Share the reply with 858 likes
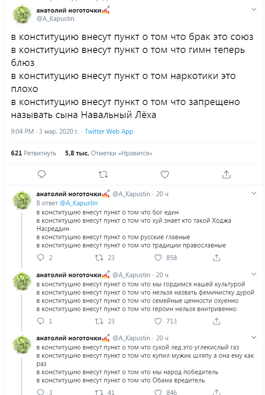Viewport: 265px width, 395px height. point(216,257)
